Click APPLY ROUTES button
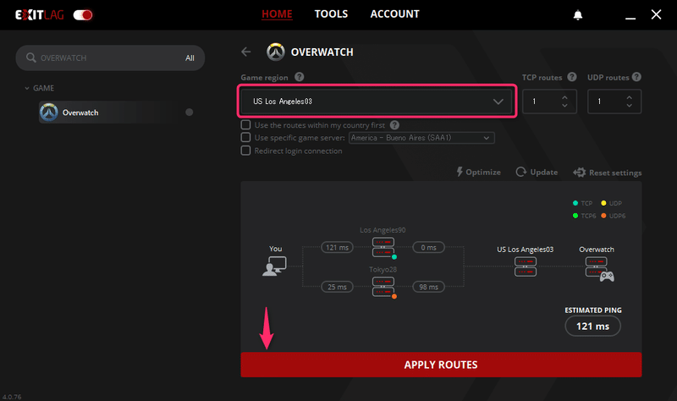This screenshot has height=401, width=677. (441, 365)
